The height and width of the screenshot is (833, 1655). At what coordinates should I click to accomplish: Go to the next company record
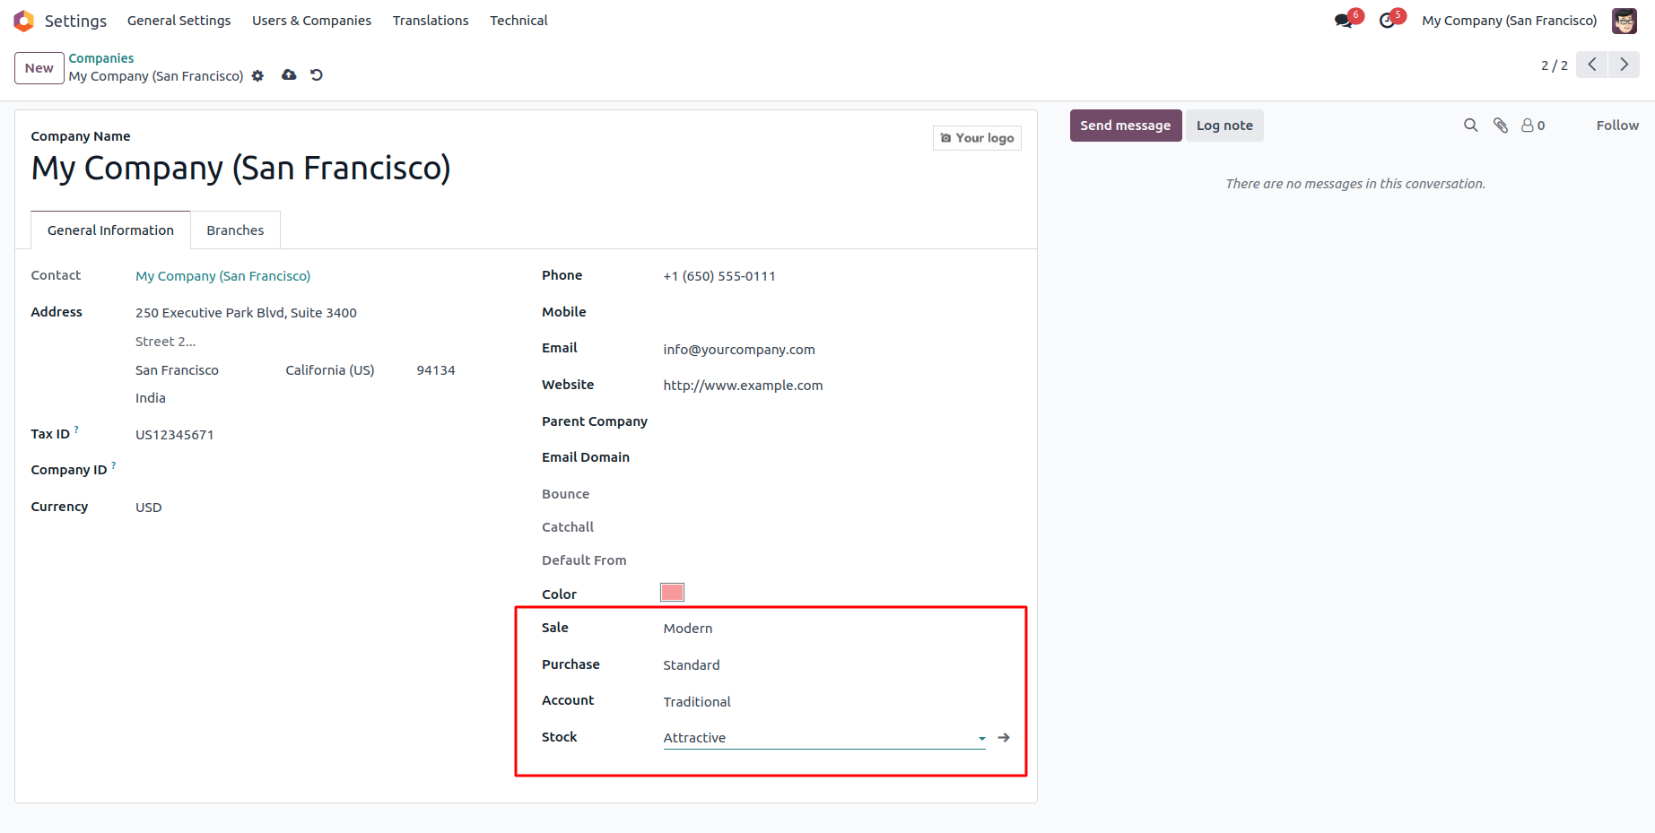(1624, 65)
